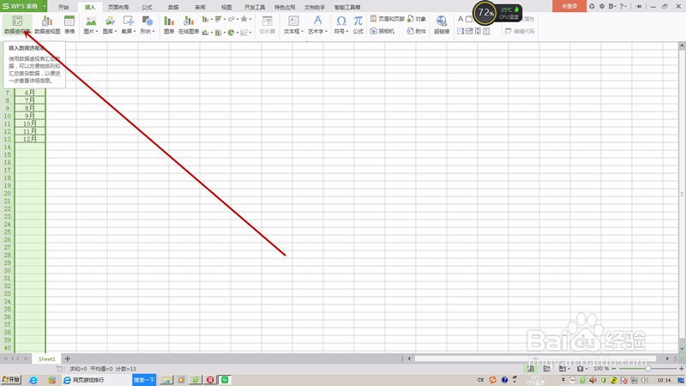Click the pie chart small icon
686x386 pixels.
231,33
